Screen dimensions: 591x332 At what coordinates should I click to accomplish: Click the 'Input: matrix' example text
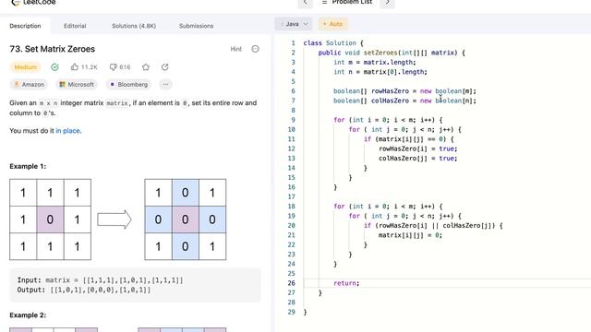tap(100, 280)
